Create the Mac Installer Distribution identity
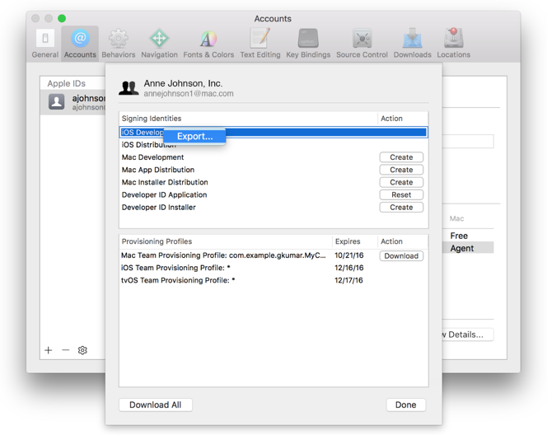 pos(401,182)
